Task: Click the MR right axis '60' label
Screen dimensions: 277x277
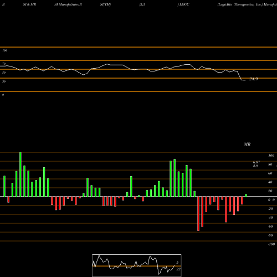Action: click(270, 173)
